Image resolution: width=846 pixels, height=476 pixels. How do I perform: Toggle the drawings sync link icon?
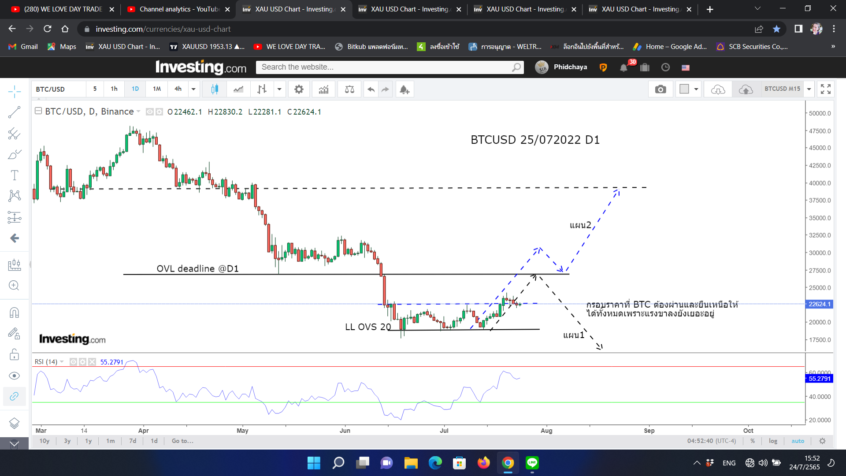point(14,396)
